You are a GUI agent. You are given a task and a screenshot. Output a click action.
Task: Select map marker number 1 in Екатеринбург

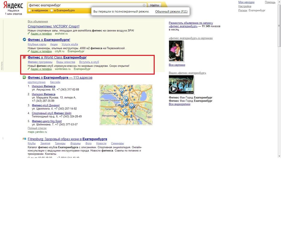(x=125, y=111)
